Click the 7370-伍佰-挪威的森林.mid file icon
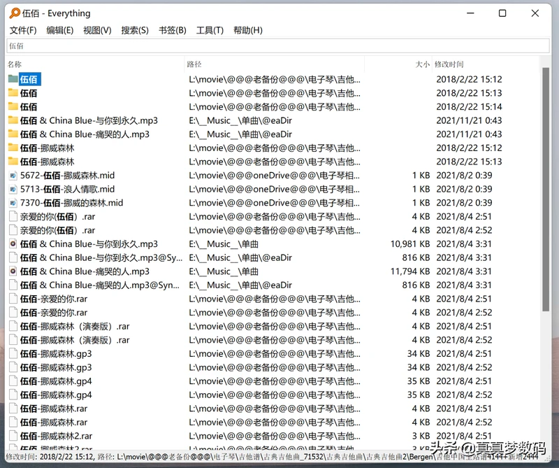Image resolution: width=559 pixels, height=468 pixels. tap(13, 203)
